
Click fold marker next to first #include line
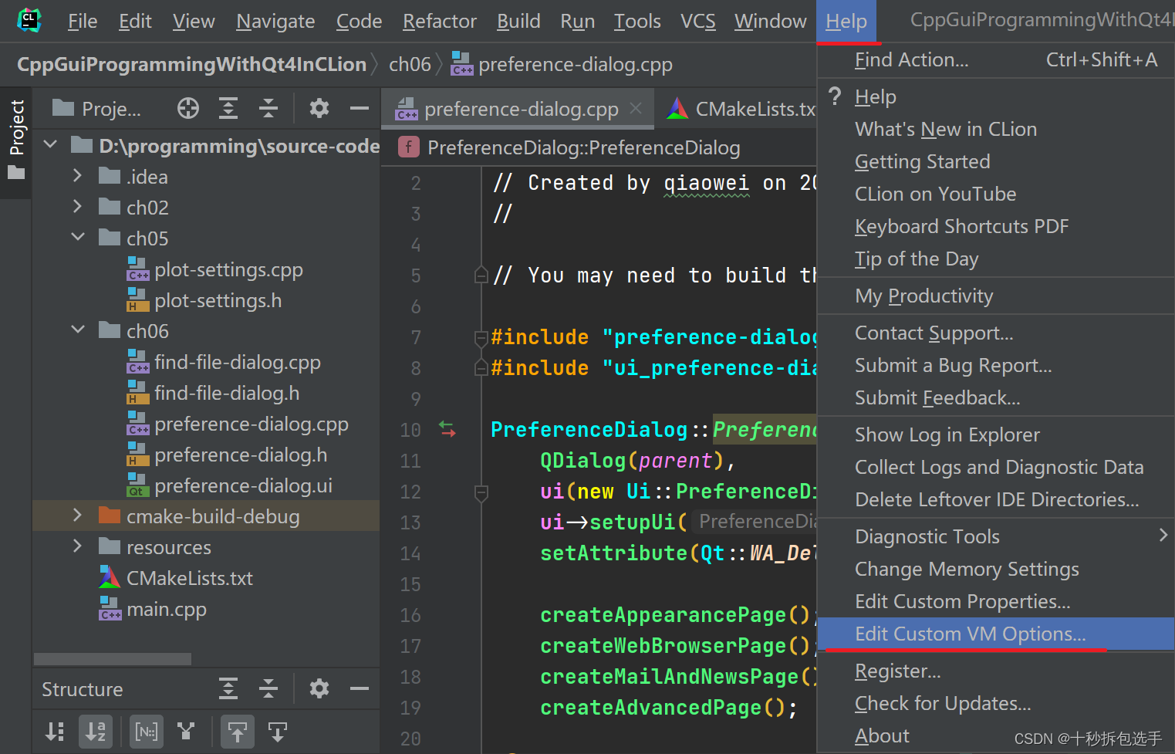481,337
